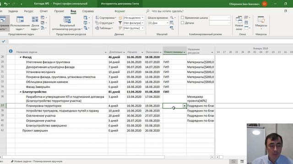
Task: Click the search magnifier near Что вы хотите сделать
Action: point(147,11)
